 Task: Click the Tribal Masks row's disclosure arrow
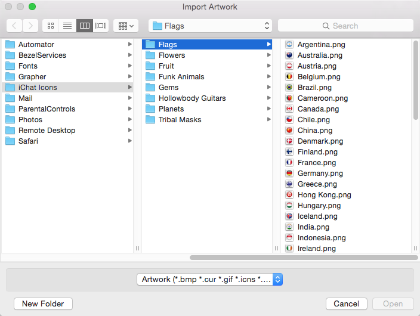point(268,119)
